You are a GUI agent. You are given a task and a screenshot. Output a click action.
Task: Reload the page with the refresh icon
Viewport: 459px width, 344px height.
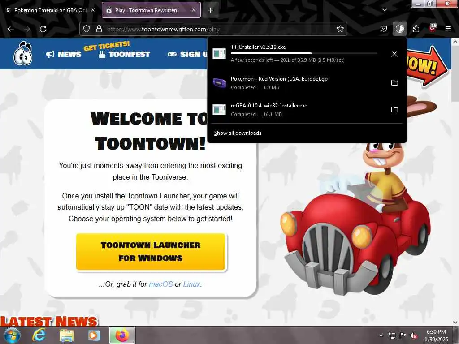[x=43, y=29]
